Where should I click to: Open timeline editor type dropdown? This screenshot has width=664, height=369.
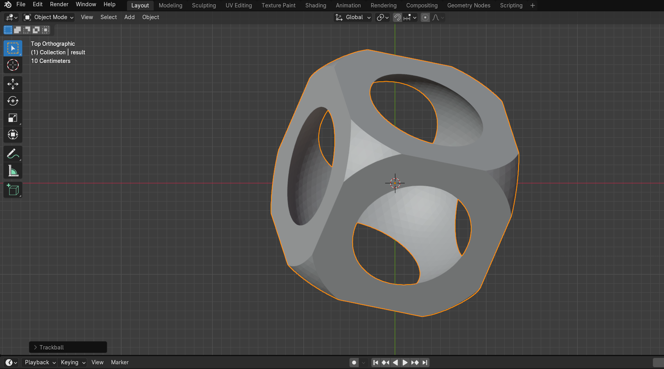11,362
